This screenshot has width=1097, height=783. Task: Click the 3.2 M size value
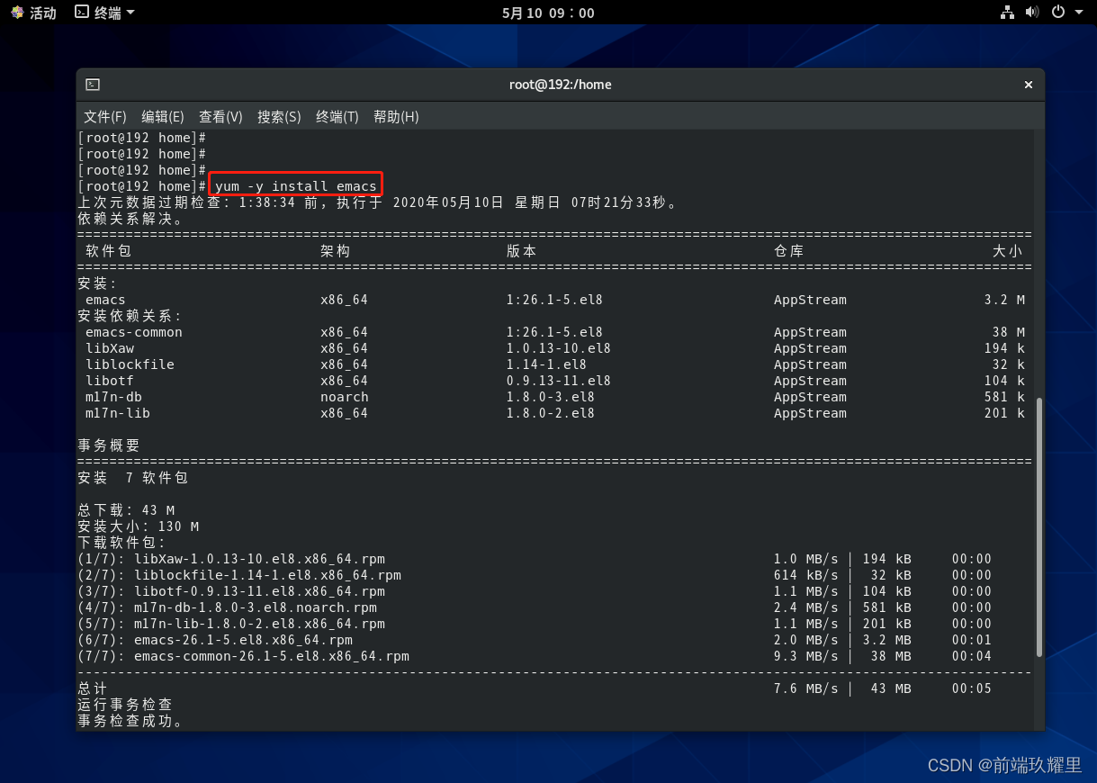click(1004, 300)
